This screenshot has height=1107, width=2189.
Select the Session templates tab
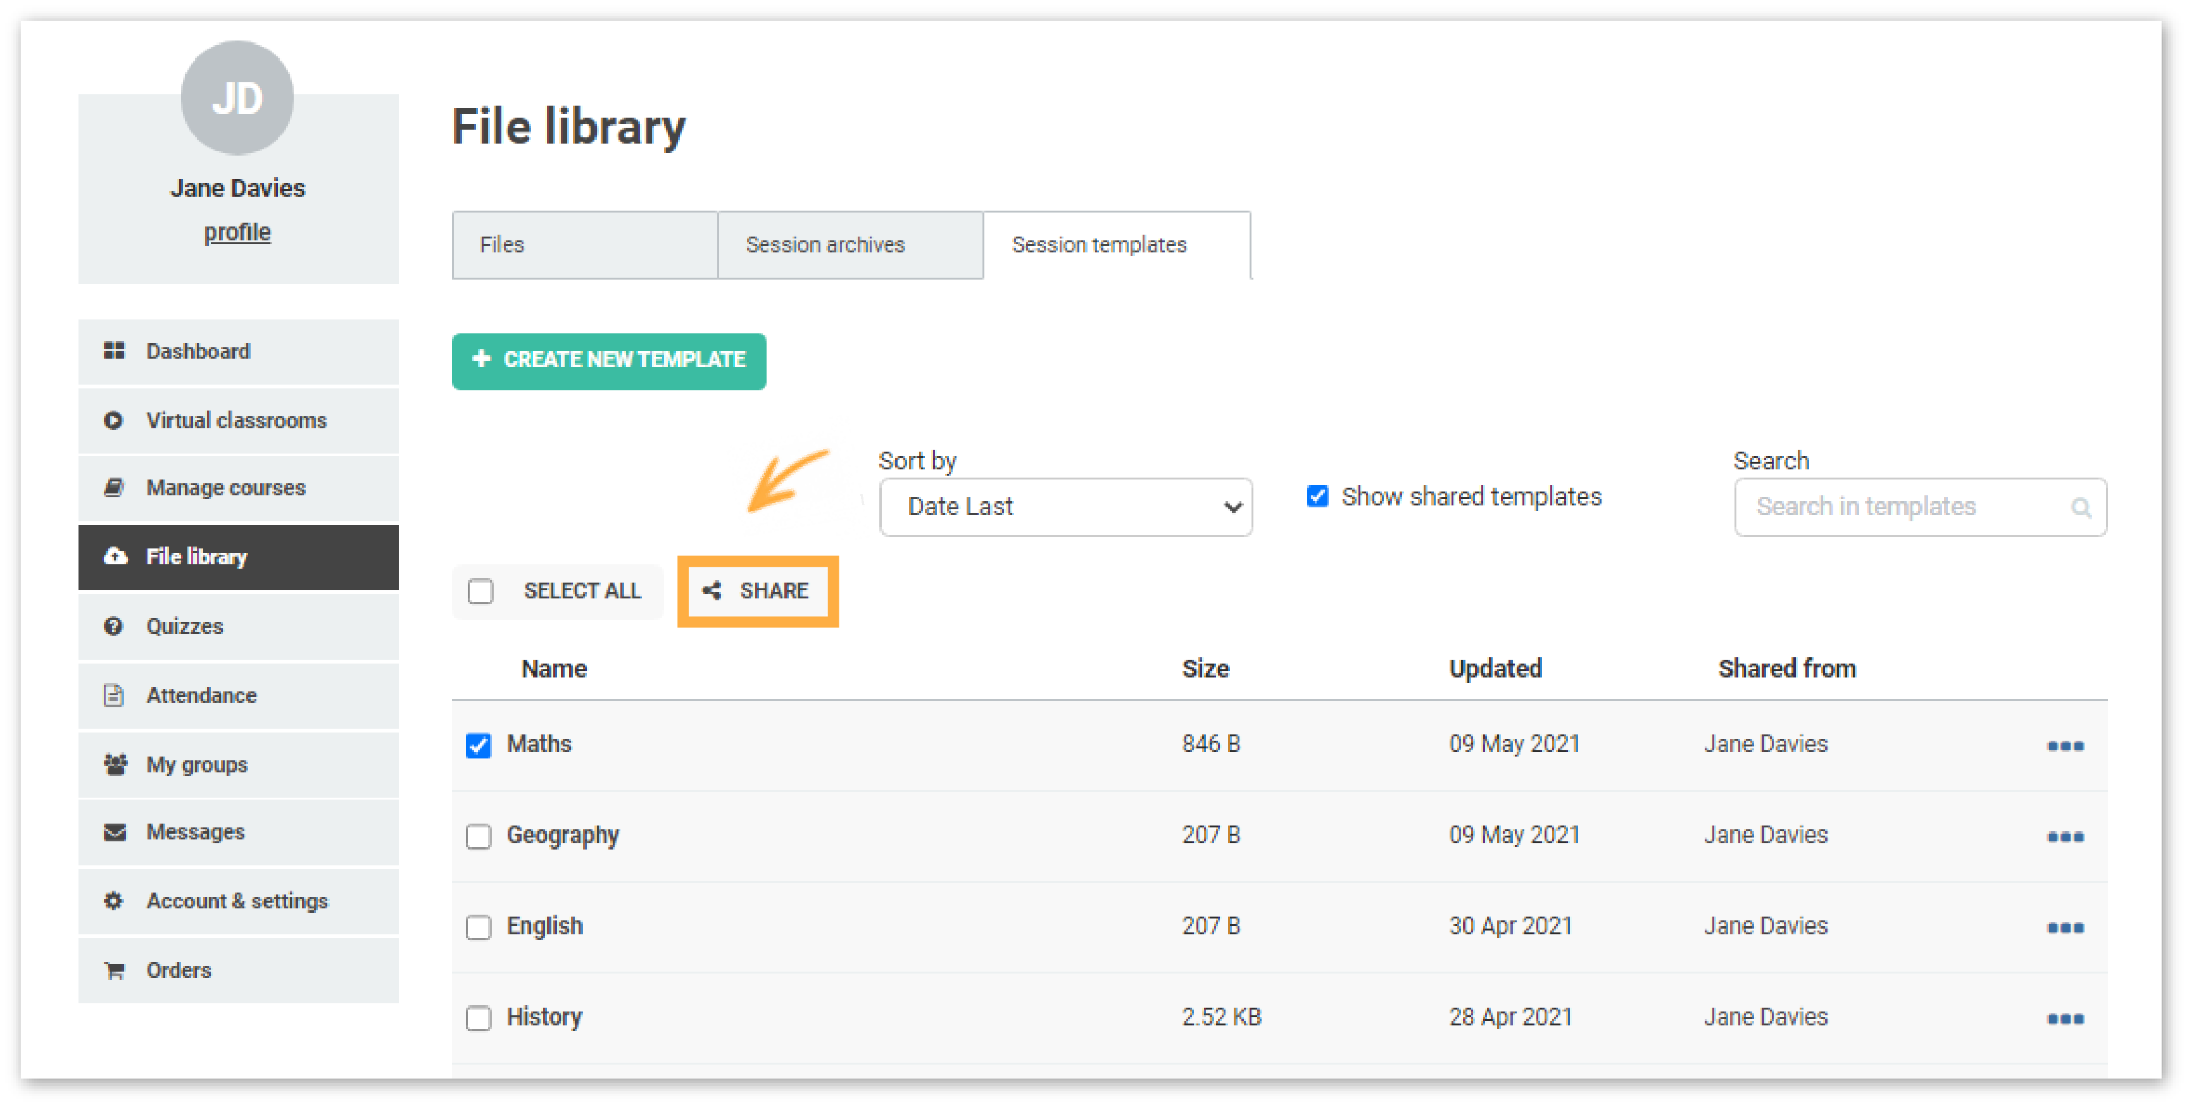pyautogui.click(x=1117, y=245)
